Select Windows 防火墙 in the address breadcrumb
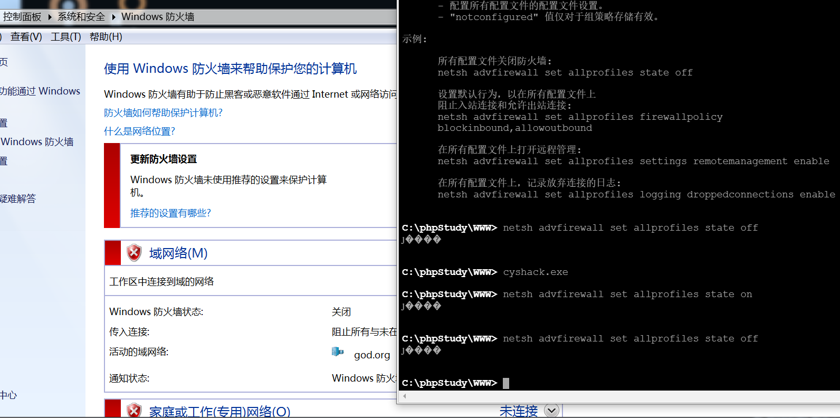The height and width of the screenshot is (418, 840). tap(158, 17)
